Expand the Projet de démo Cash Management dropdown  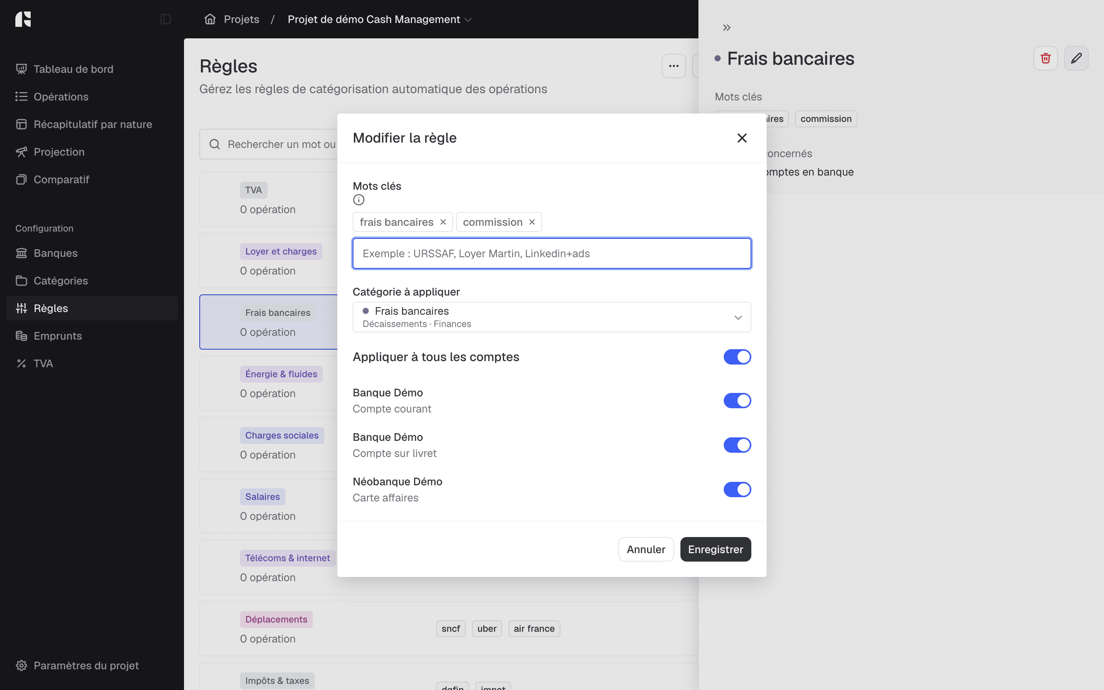coord(379,19)
